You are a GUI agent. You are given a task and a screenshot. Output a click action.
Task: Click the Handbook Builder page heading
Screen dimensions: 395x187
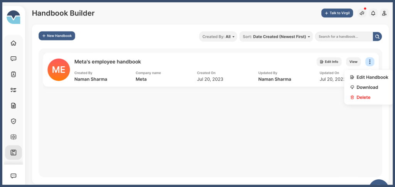pyautogui.click(x=63, y=13)
